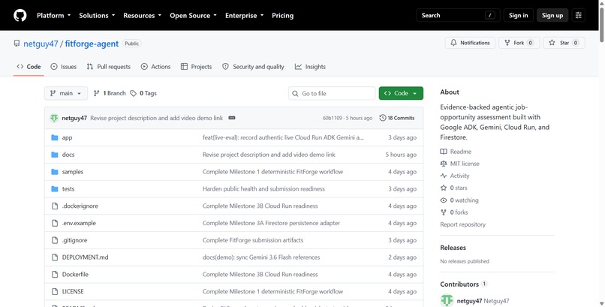Image resolution: width=605 pixels, height=307 pixels.
Task: Click file icon next to .gitignore
Action: [x=55, y=240]
